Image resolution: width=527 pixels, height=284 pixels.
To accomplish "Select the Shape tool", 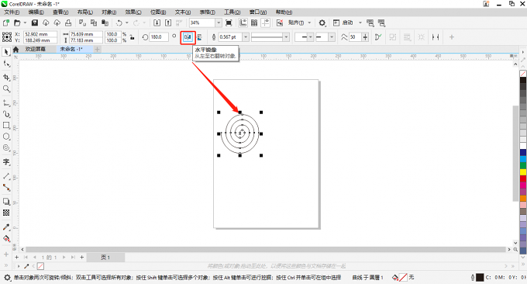I will click(6, 64).
